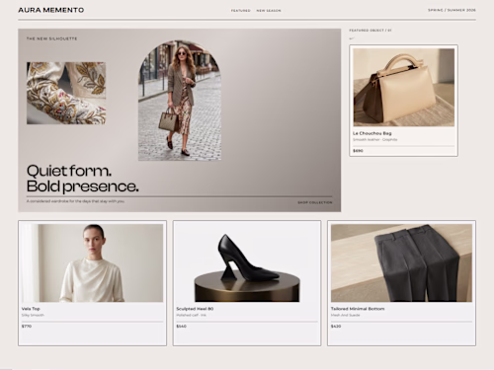
Task: Open the Le Chouchou Bag title
Action: pyautogui.click(x=372, y=133)
